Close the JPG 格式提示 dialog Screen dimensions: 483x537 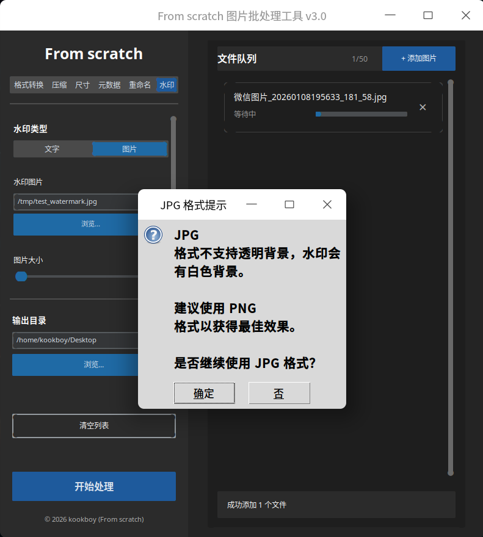click(x=327, y=204)
